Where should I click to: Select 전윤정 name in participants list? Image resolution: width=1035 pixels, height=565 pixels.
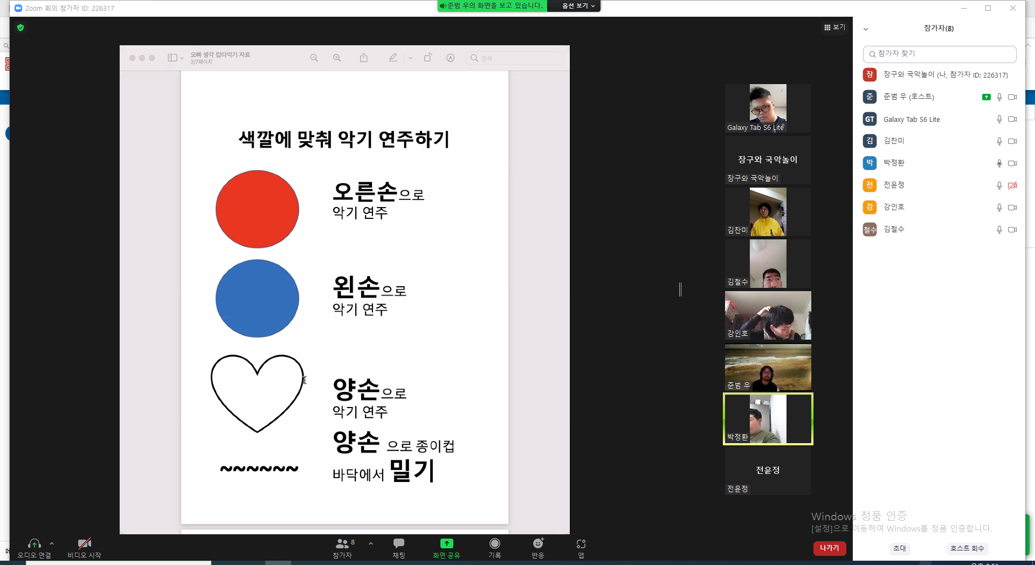pyautogui.click(x=894, y=185)
